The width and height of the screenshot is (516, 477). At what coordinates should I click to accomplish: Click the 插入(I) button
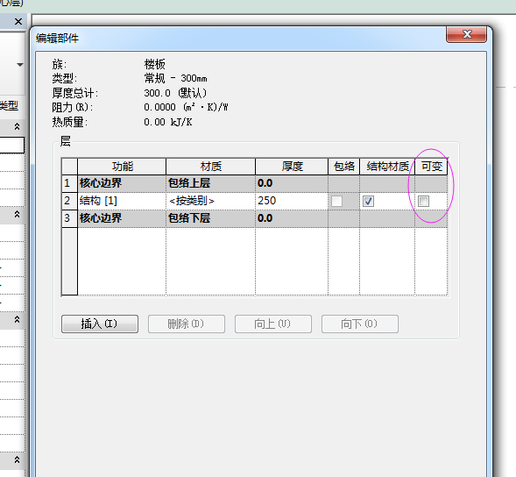100,324
